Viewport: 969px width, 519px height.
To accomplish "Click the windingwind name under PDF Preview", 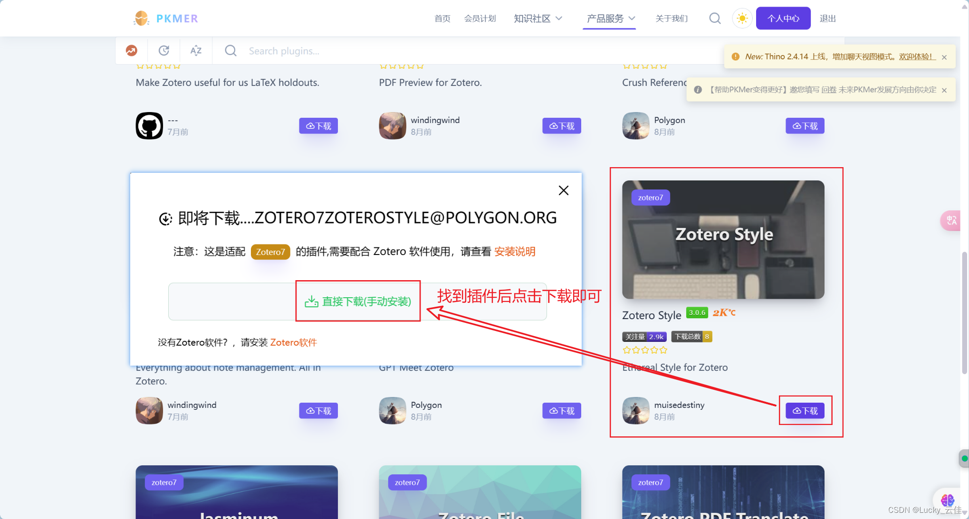I will click(x=435, y=120).
